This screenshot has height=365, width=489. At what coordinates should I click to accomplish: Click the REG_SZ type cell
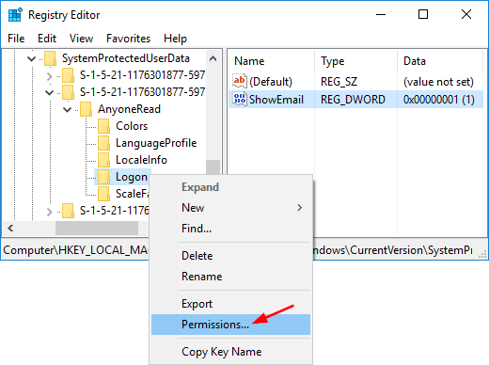(x=339, y=82)
